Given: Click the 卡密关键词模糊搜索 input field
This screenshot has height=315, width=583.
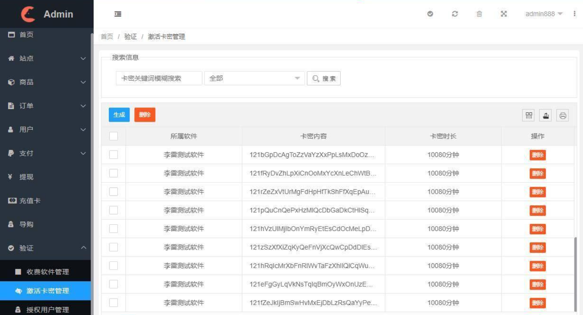Looking at the screenshot, I should pos(158,78).
